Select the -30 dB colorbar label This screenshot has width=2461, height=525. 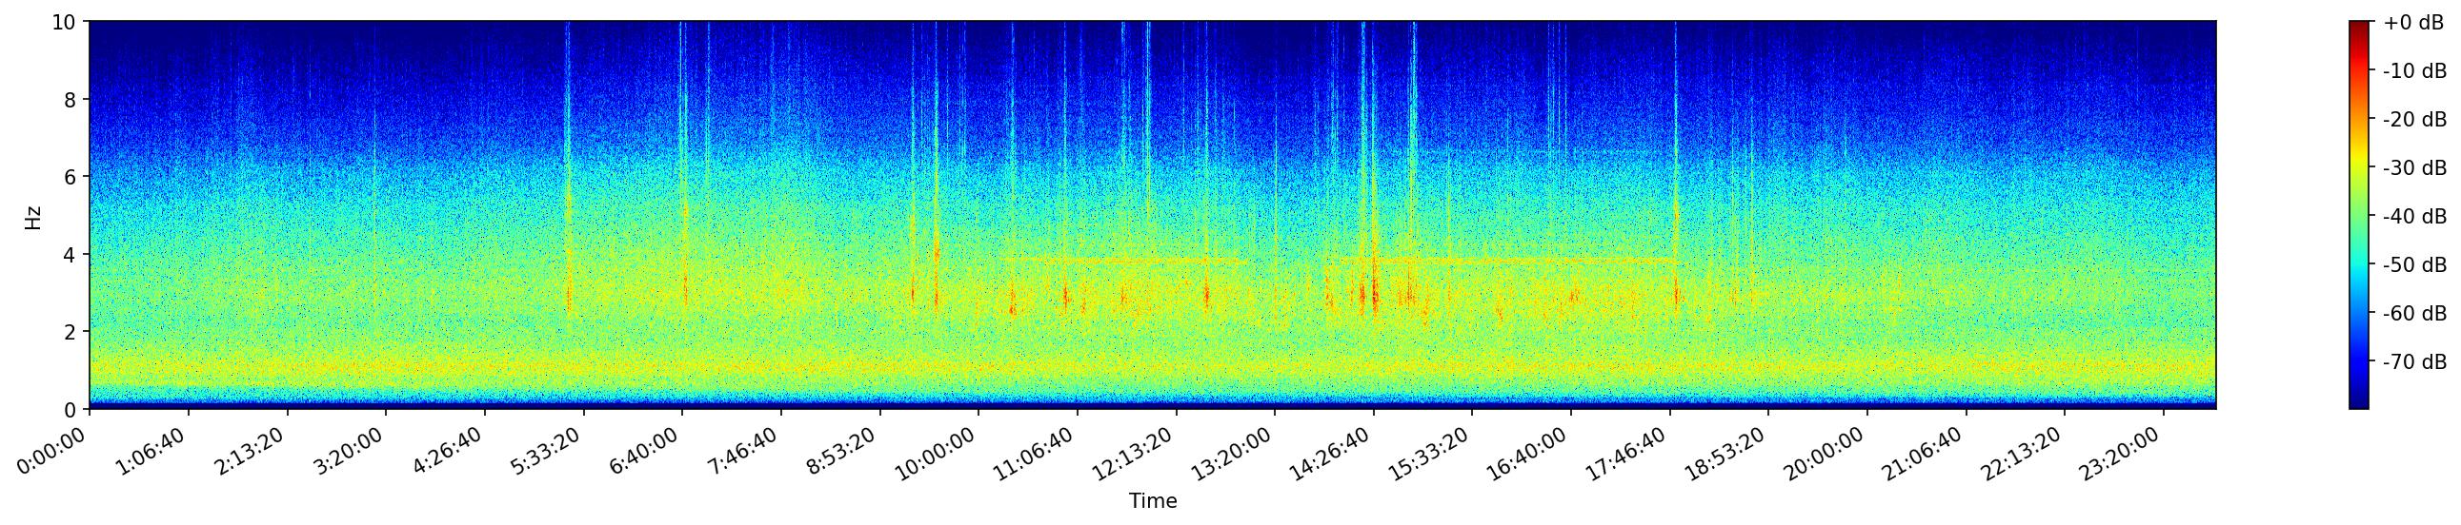pyautogui.click(x=2413, y=168)
